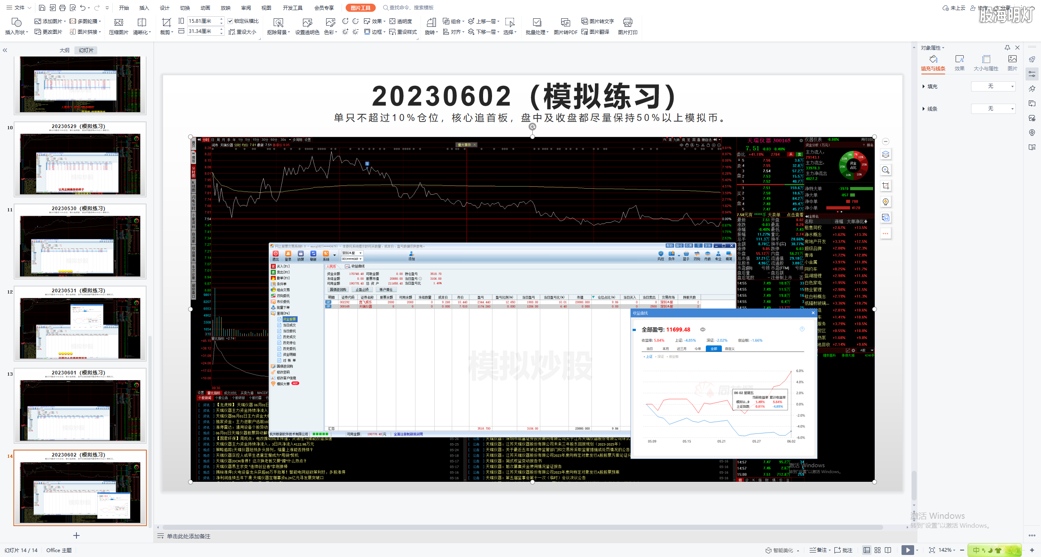Click Change Picture (更改图片) button

[x=48, y=32]
